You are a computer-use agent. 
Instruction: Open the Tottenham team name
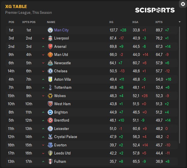[x=63, y=88]
